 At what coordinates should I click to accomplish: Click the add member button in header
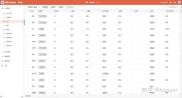point(164,3)
